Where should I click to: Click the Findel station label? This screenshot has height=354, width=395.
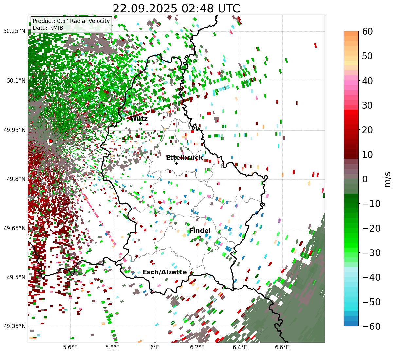pos(200,231)
